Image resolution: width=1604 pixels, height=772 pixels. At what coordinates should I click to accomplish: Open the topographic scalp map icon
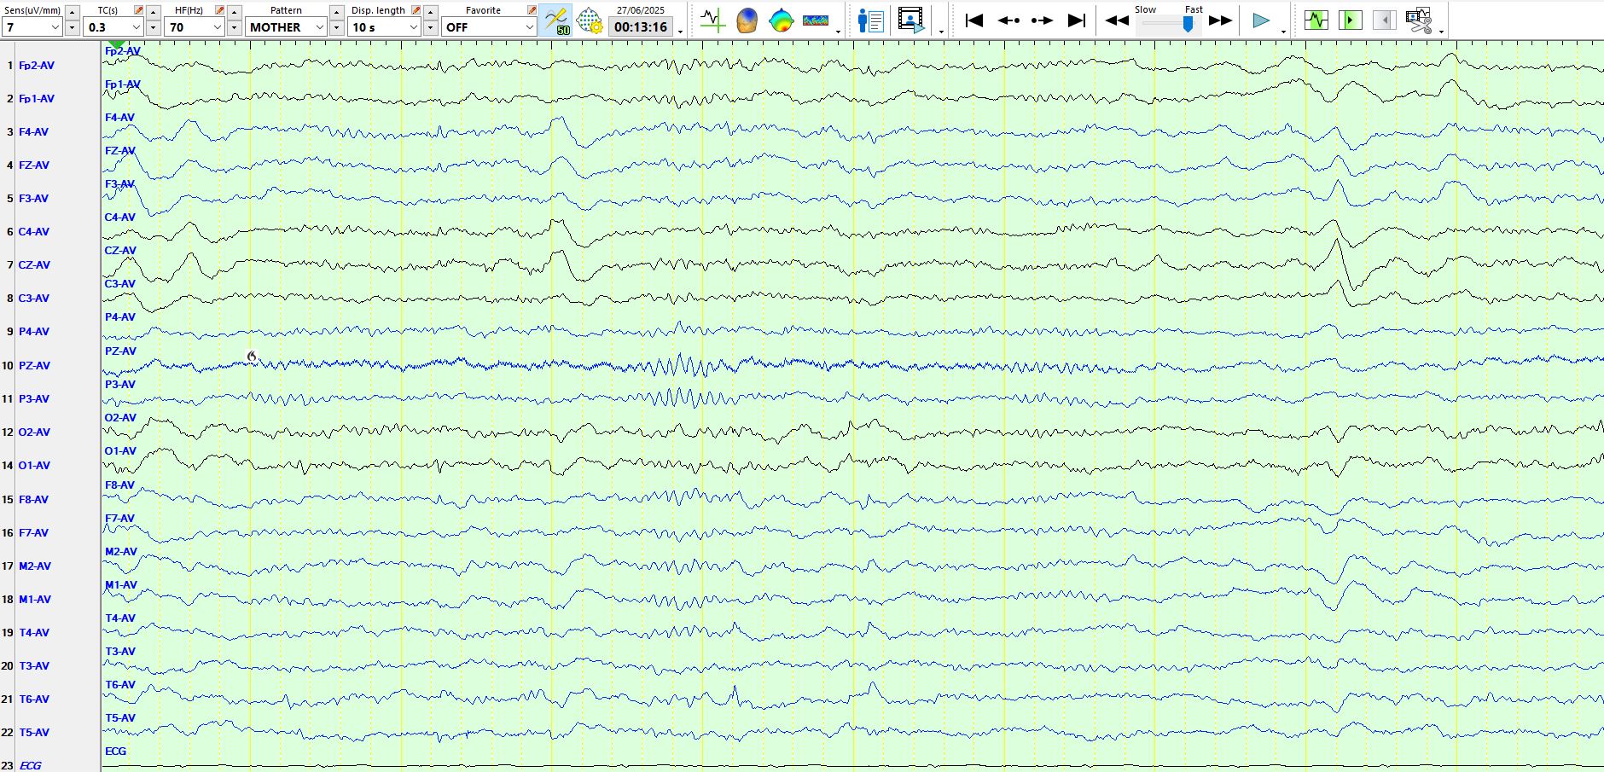click(781, 20)
